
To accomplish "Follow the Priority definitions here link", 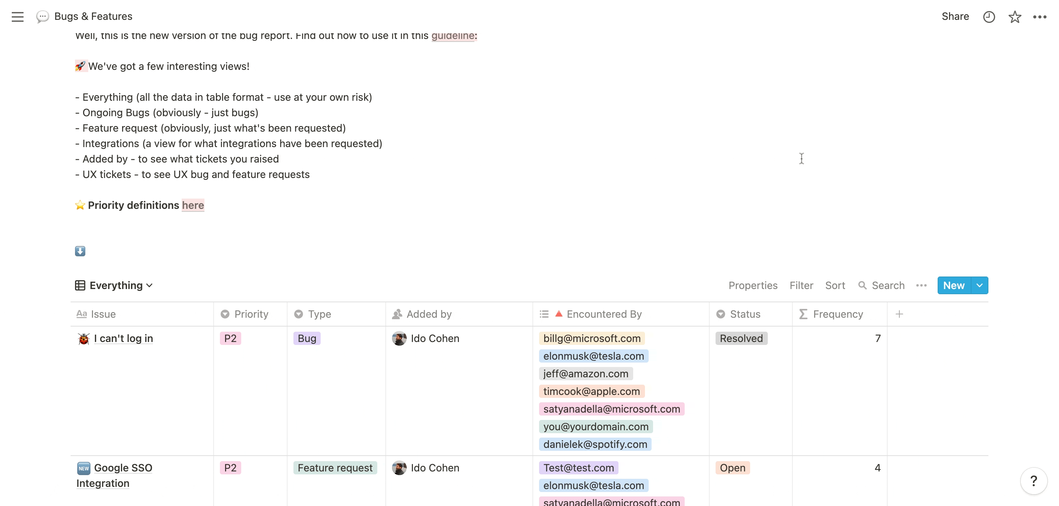I will (193, 205).
